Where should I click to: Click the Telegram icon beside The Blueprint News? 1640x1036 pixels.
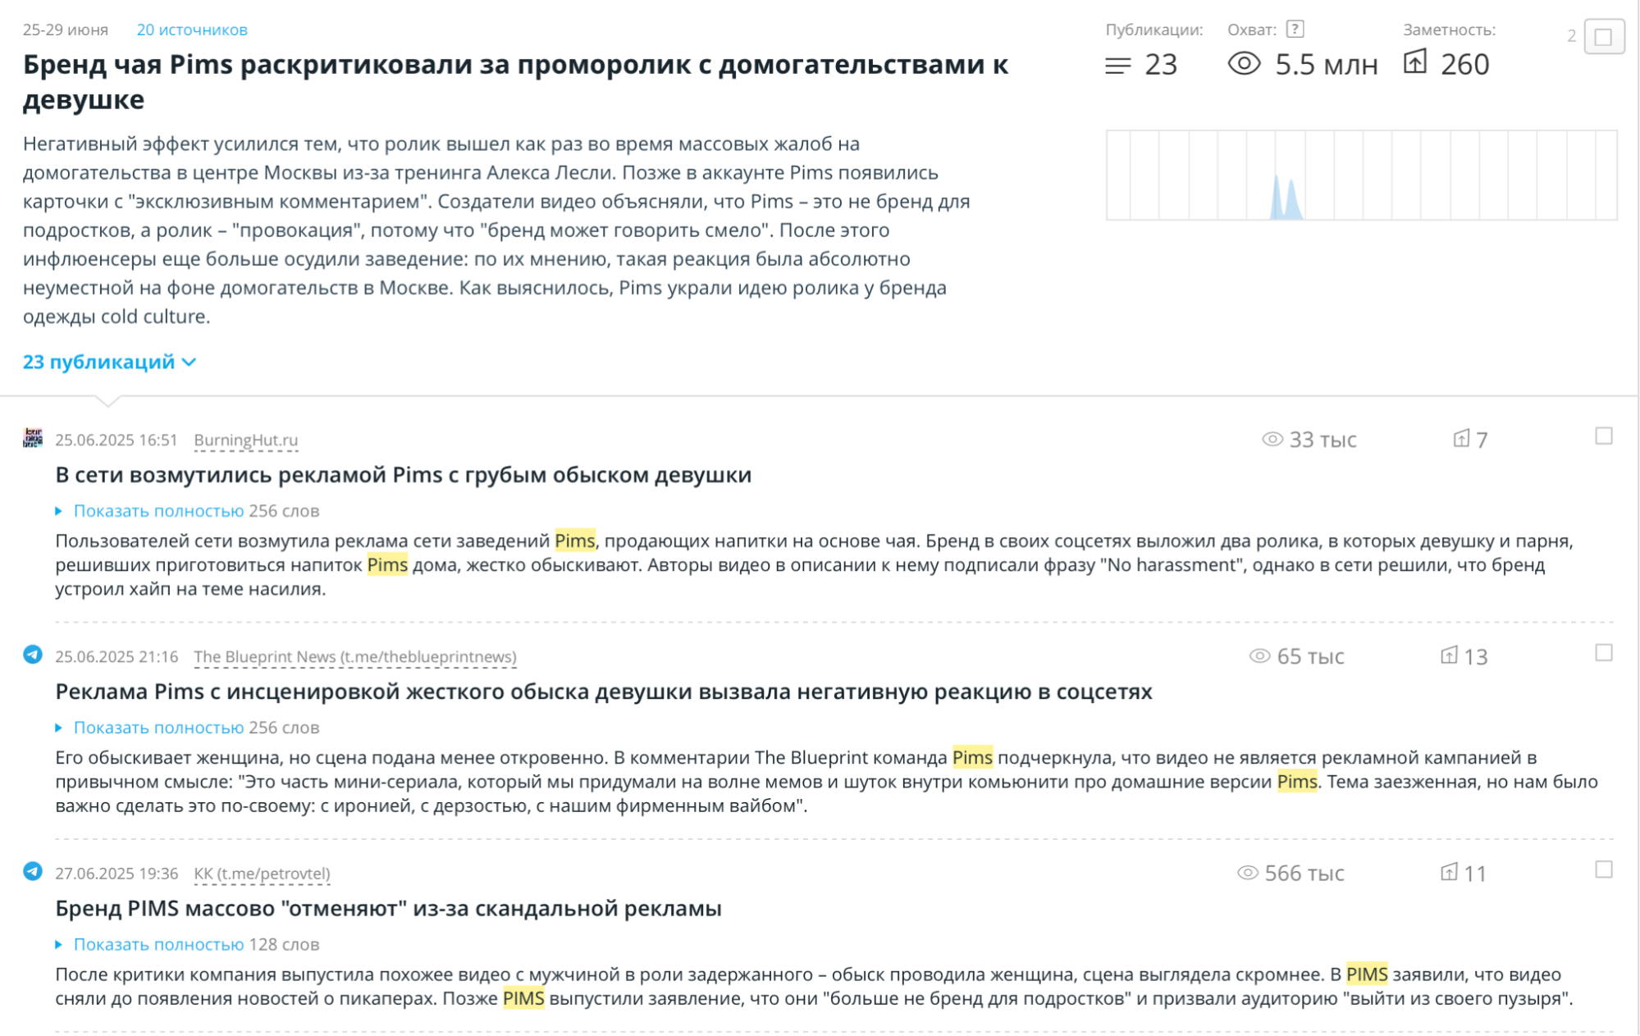pyautogui.click(x=33, y=655)
